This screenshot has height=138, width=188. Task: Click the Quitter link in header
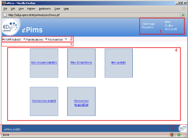click(169, 26)
